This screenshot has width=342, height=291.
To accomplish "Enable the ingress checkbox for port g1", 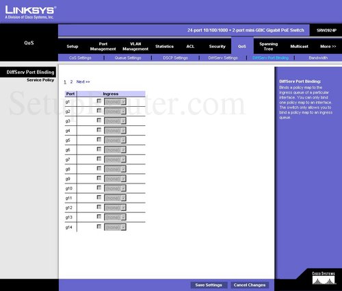I will click(x=99, y=101).
